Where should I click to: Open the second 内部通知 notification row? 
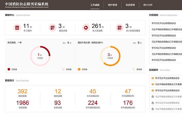166,29
